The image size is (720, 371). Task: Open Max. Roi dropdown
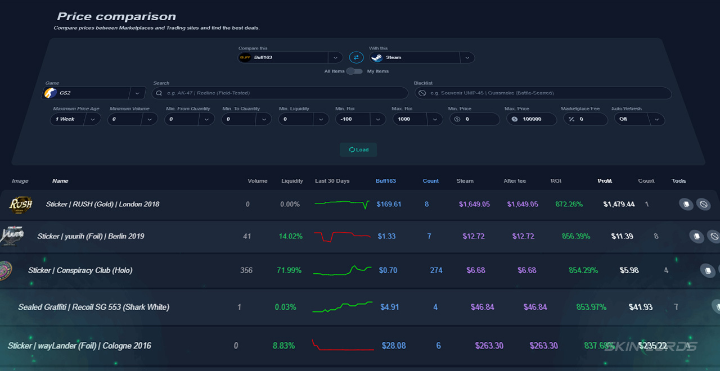(417, 119)
